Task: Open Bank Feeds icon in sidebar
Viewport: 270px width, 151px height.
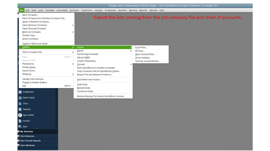Action: [x=20, y=98]
